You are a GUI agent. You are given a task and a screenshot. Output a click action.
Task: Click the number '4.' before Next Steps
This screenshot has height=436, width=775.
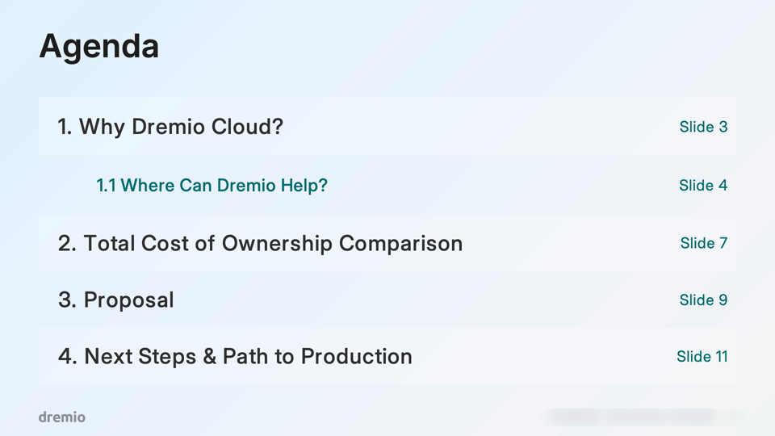coord(68,356)
